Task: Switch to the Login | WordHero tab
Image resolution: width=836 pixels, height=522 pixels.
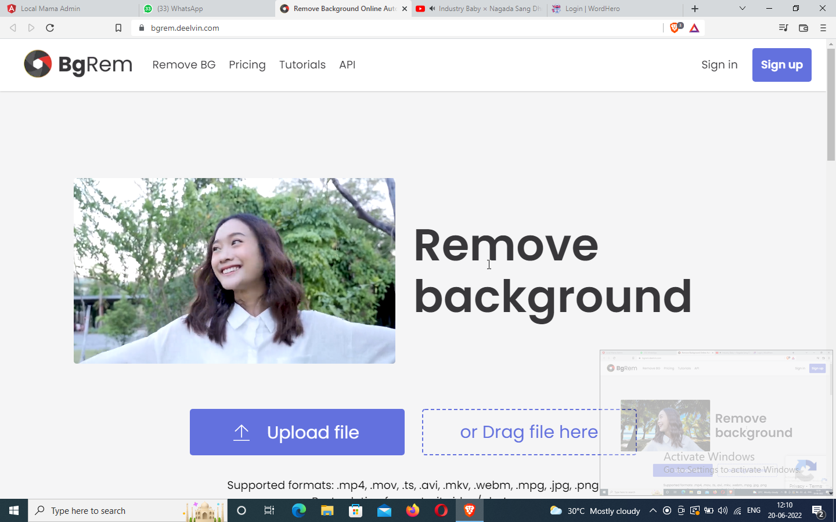Action: tap(592, 9)
